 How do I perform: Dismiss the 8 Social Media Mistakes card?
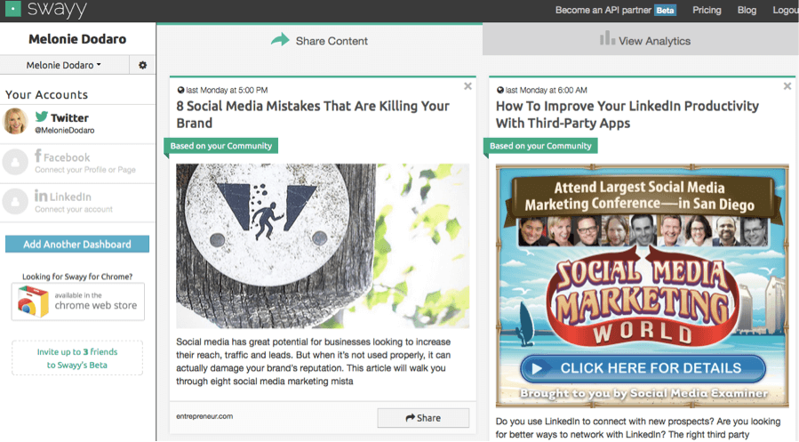[x=467, y=86]
